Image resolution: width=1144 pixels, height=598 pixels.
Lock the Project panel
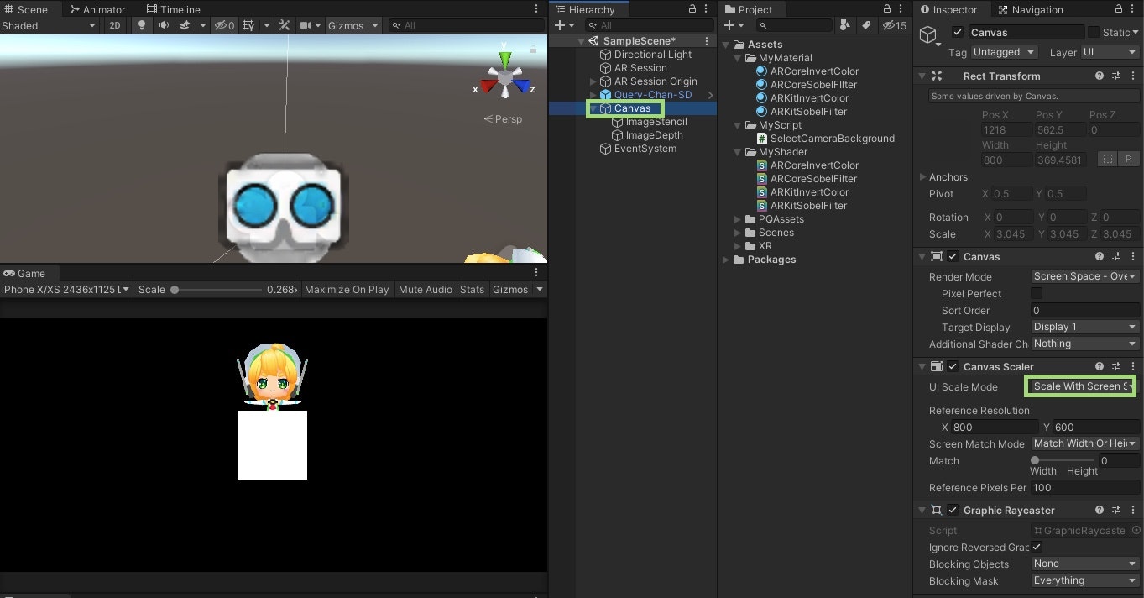coord(888,9)
